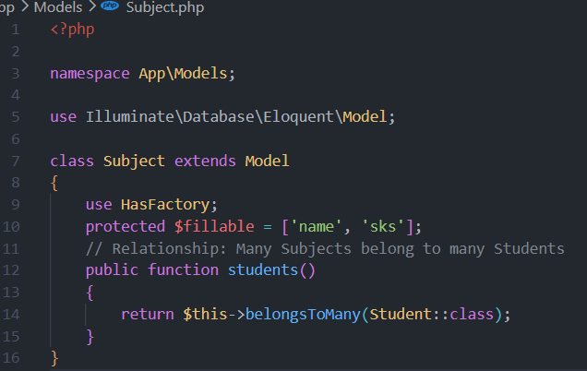Click the 'Relationship: Many Subjects' comment line

325,249
